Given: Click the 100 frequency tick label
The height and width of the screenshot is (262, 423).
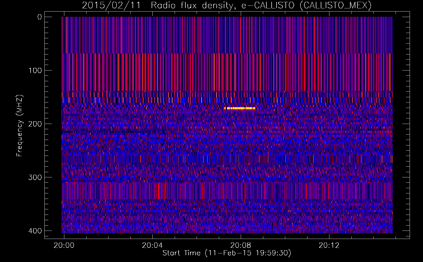Looking at the screenshot, I should 35,70.
